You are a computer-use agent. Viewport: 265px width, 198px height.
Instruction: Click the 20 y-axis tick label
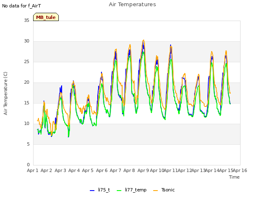26,82
